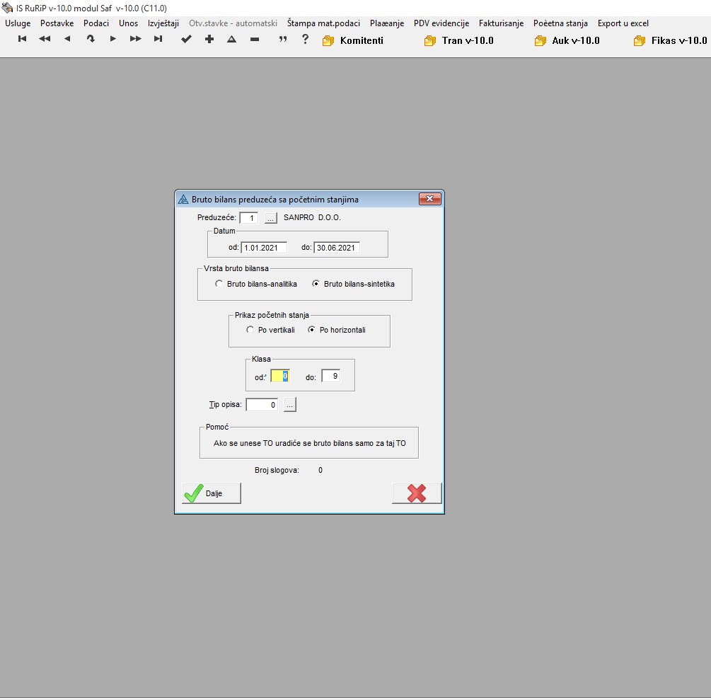Click the checkmark confirm toolbar icon
Screen dimensions: 711x700
(x=186, y=40)
